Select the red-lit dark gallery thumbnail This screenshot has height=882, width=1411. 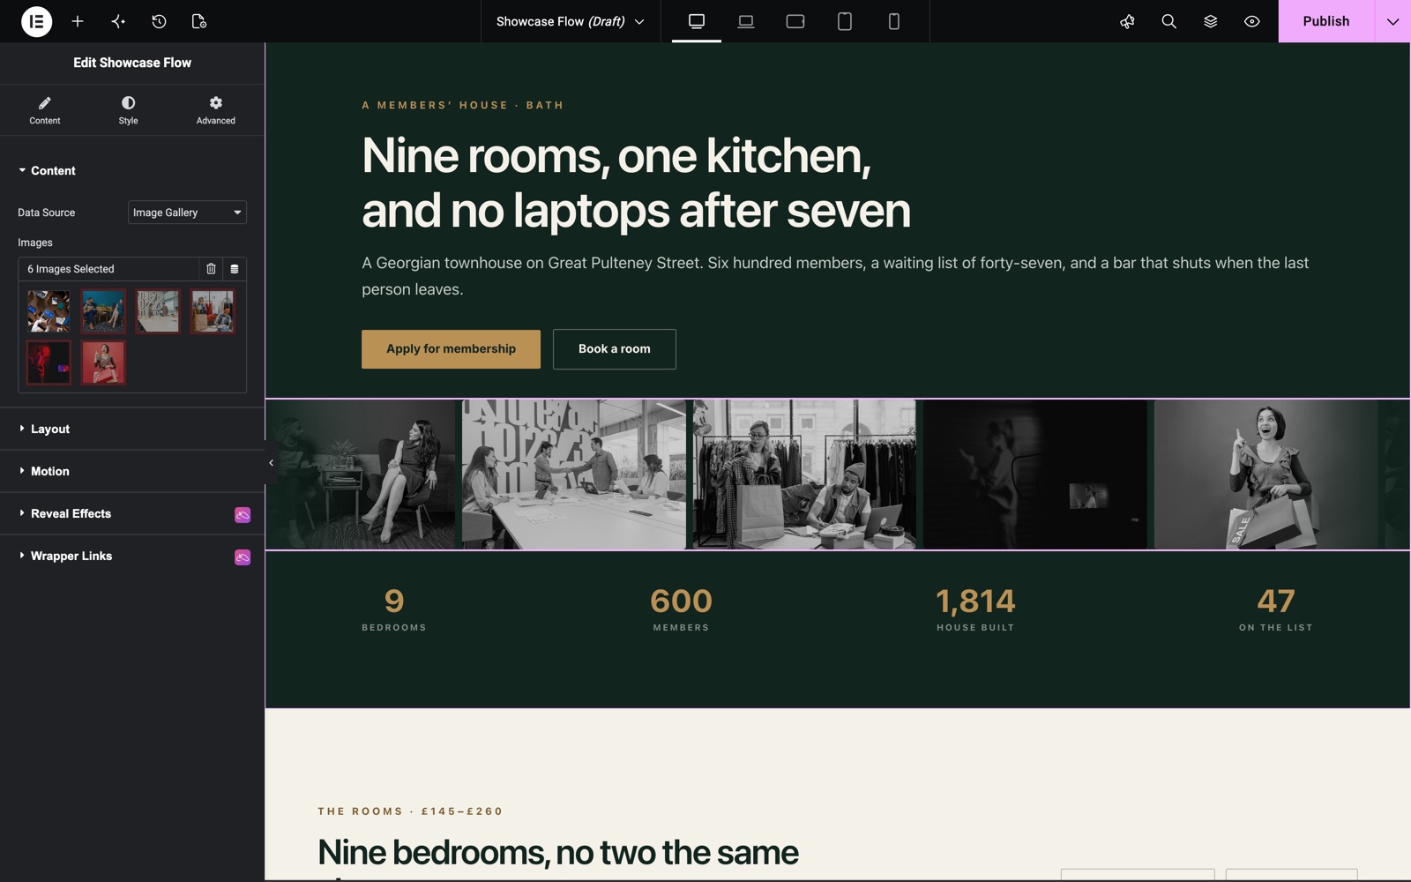click(49, 363)
